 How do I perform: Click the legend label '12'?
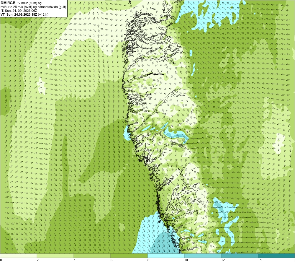point(223,260)
